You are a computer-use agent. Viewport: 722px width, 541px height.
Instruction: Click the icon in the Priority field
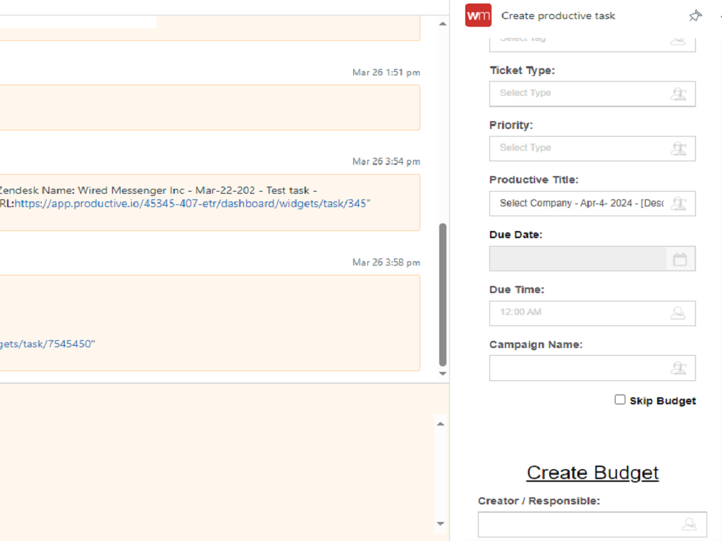pos(678,149)
